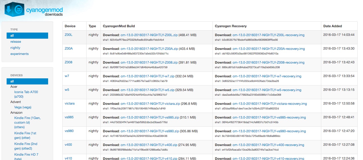Download cm-13.0-20160317-NIGHTLY-Z00A.zip build
Screen dimensions: 363x160
tap(149, 49)
